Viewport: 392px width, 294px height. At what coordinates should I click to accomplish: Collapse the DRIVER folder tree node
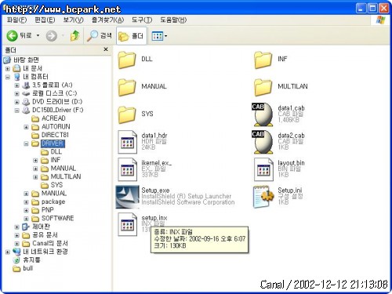coord(26,143)
